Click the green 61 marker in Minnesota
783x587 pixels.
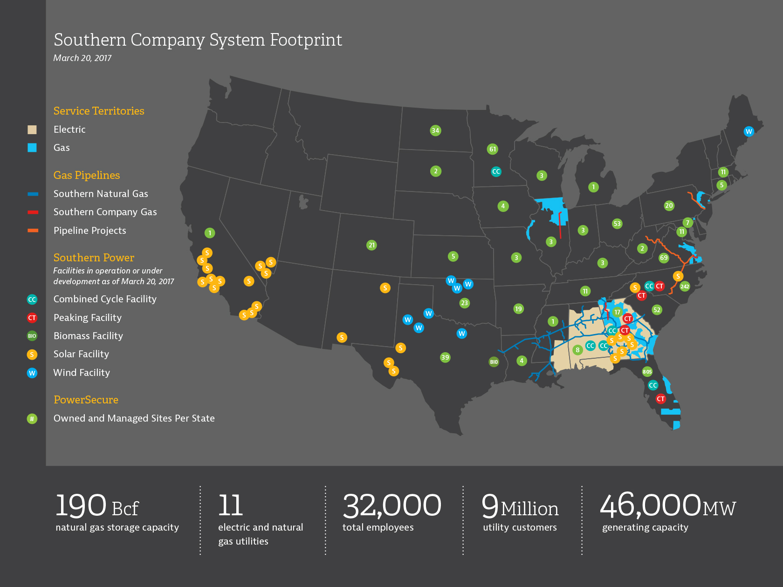[493, 149]
